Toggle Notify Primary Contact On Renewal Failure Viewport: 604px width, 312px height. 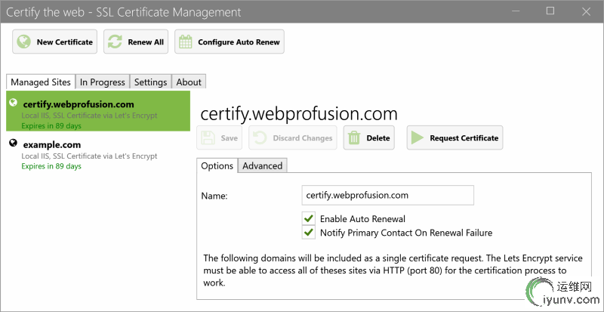(308, 233)
